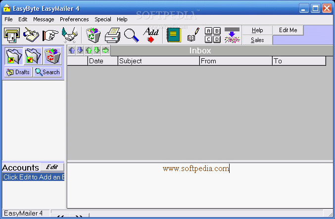
Task: Close the EasyMailer window
Action: pos(327,8)
